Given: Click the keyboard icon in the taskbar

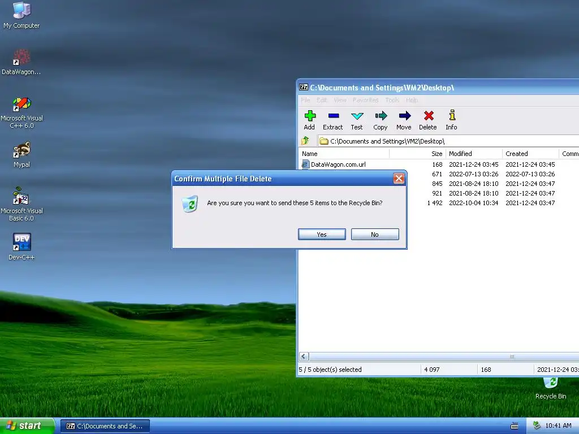Looking at the screenshot, I should (x=515, y=426).
